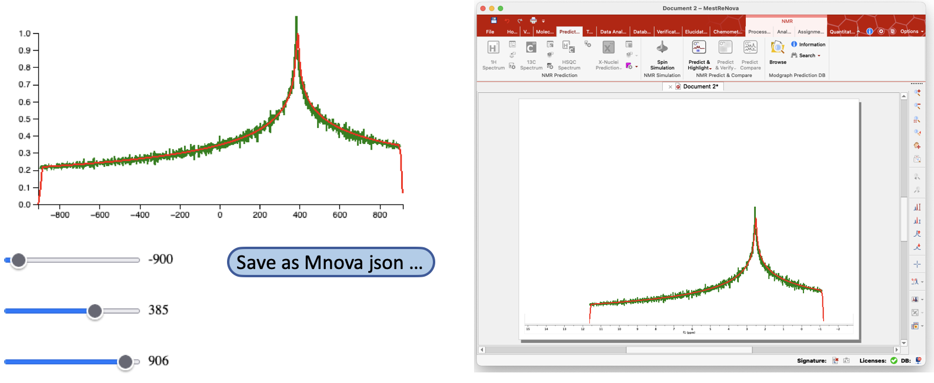This screenshot has width=934, height=383.
Task: Open the Search dropdown in Modgraph group
Action: (806, 55)
